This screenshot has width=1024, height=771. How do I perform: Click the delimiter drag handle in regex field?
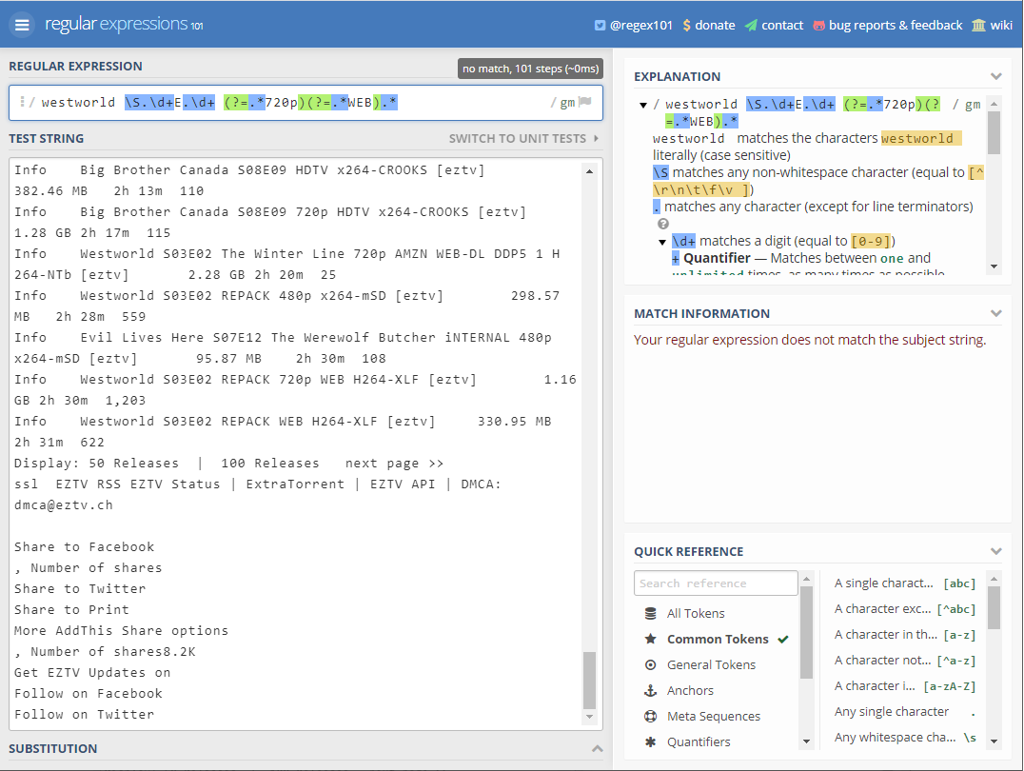tap(22, 102)
